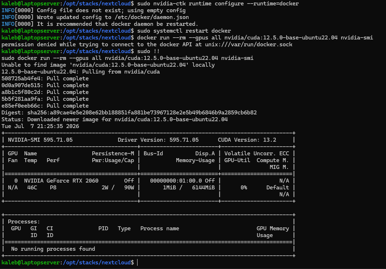Screen dimensions: 386x269
Task: Click the 'Status: Downloaded newer image' line
Action: tap(115, 119)
